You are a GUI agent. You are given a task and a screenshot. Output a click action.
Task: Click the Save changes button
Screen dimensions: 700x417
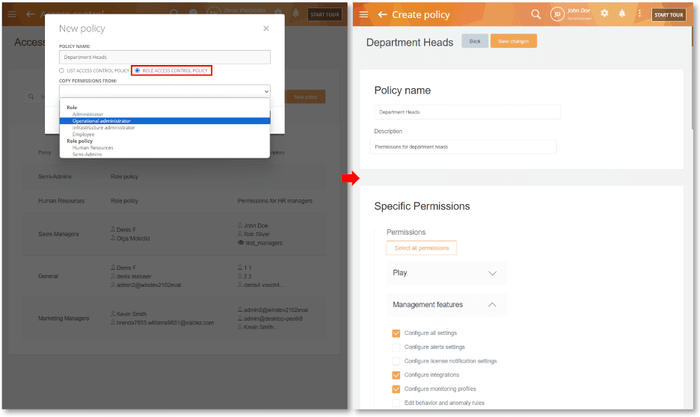point(513,41)
